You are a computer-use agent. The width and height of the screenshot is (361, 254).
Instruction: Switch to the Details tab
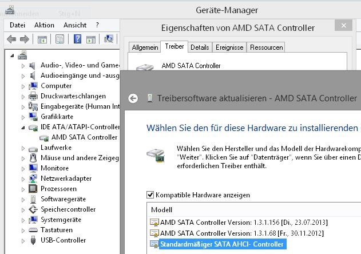200,47
